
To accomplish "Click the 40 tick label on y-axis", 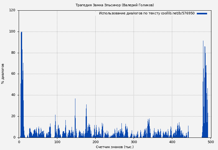I will click(13, 95).
